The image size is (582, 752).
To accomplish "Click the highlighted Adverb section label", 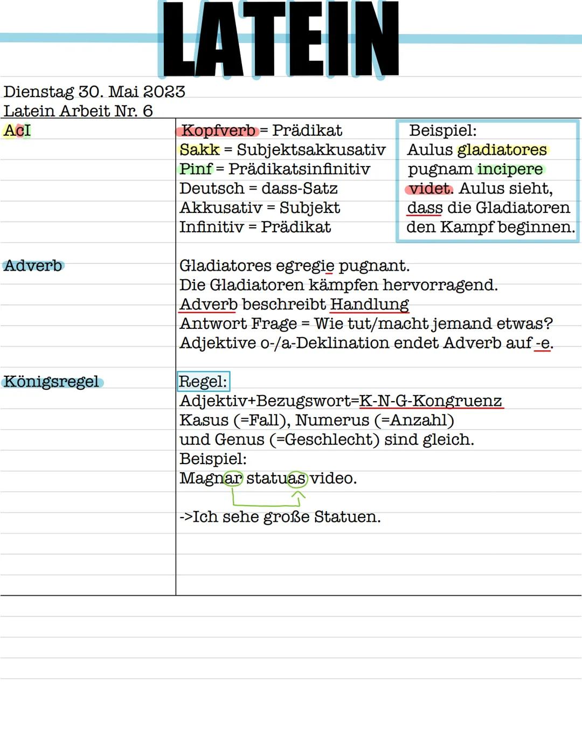I will coord(33,265).
